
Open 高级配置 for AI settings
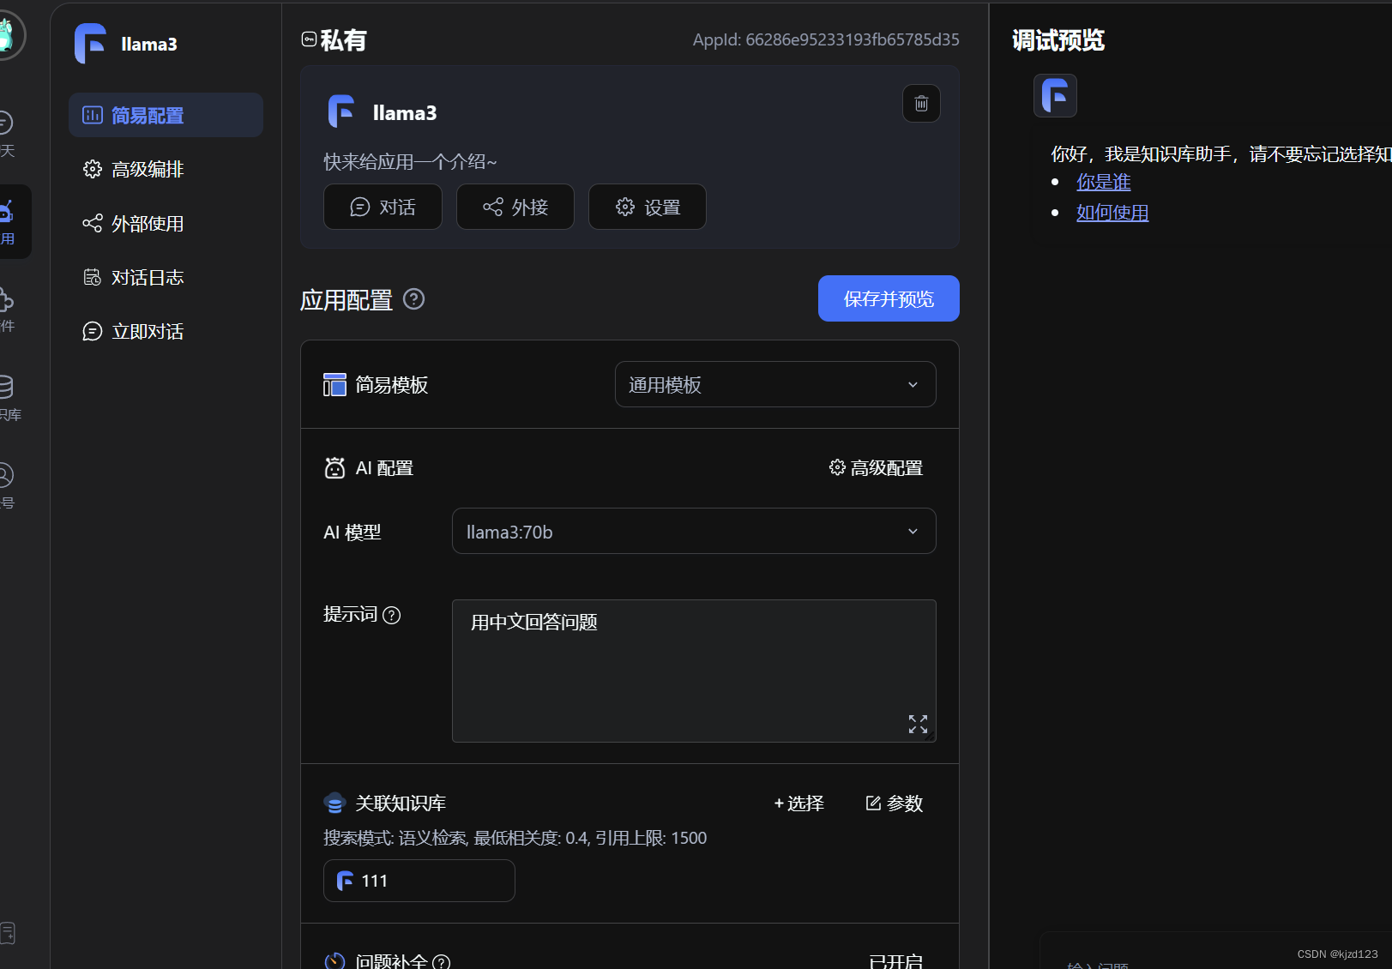point(876,467)
